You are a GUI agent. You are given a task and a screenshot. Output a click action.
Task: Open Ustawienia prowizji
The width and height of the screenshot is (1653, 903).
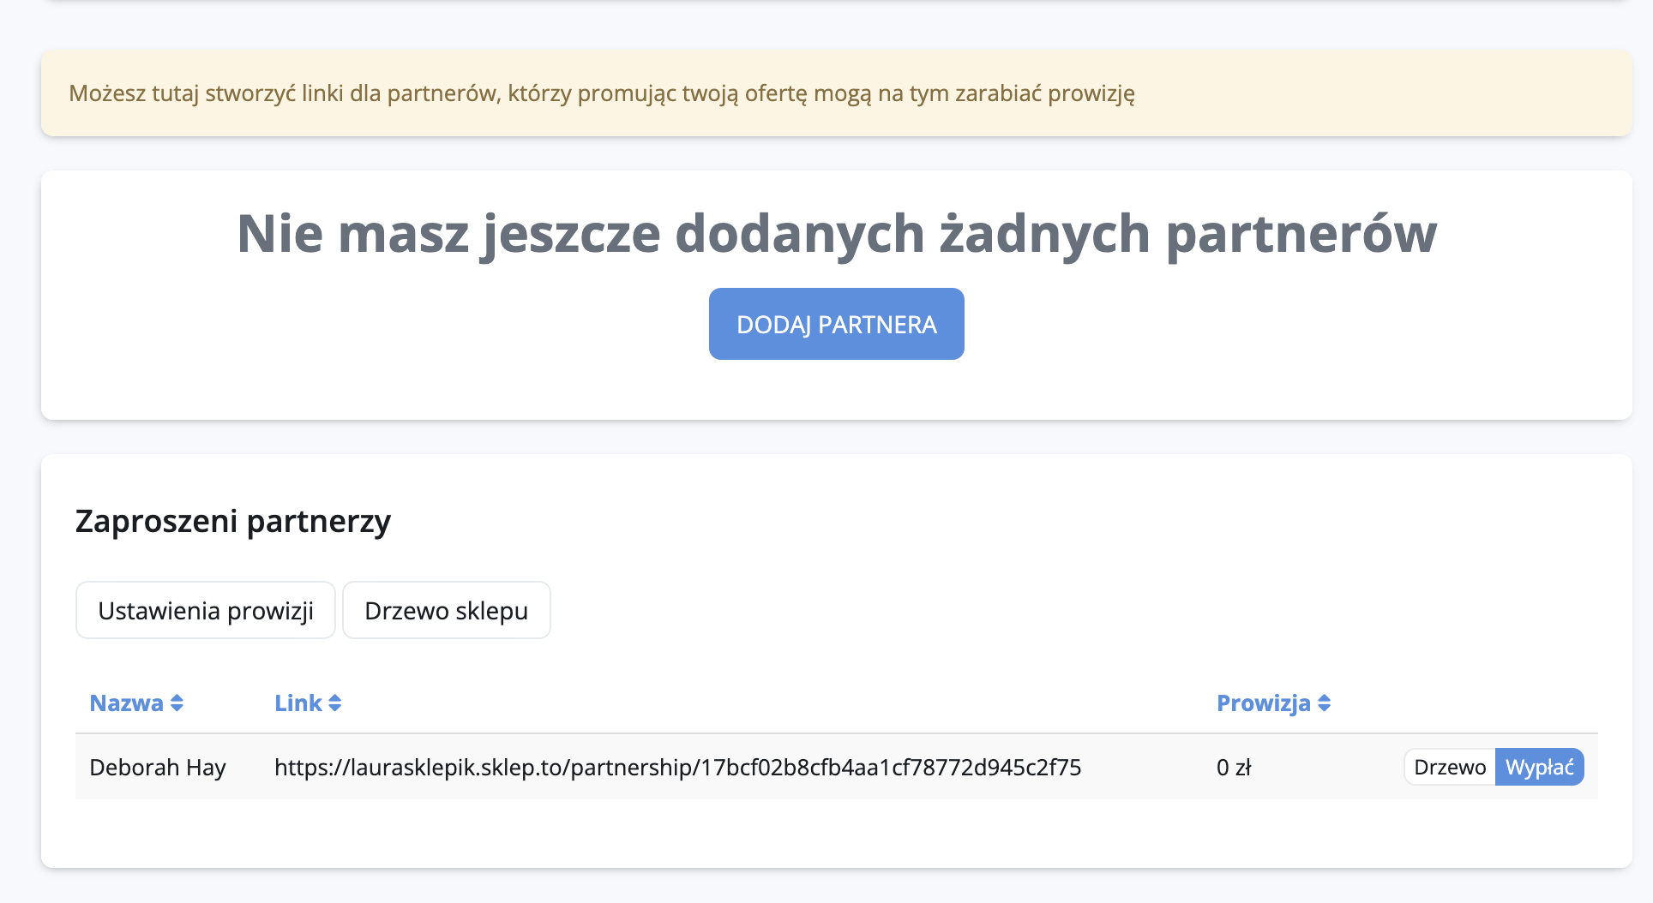click(x=206, y=611)
